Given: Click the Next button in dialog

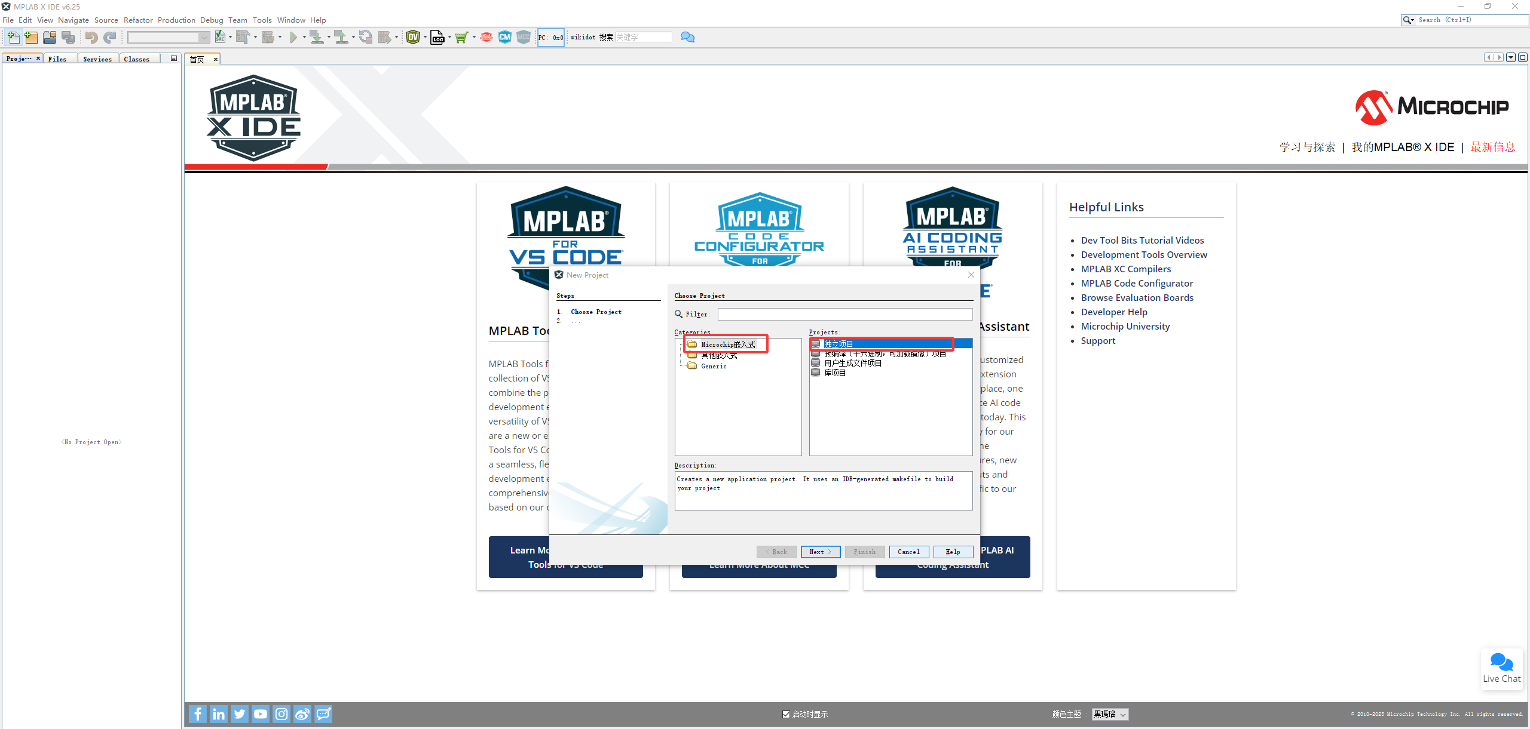Looking at the screenshot, I should click(820, 552).
